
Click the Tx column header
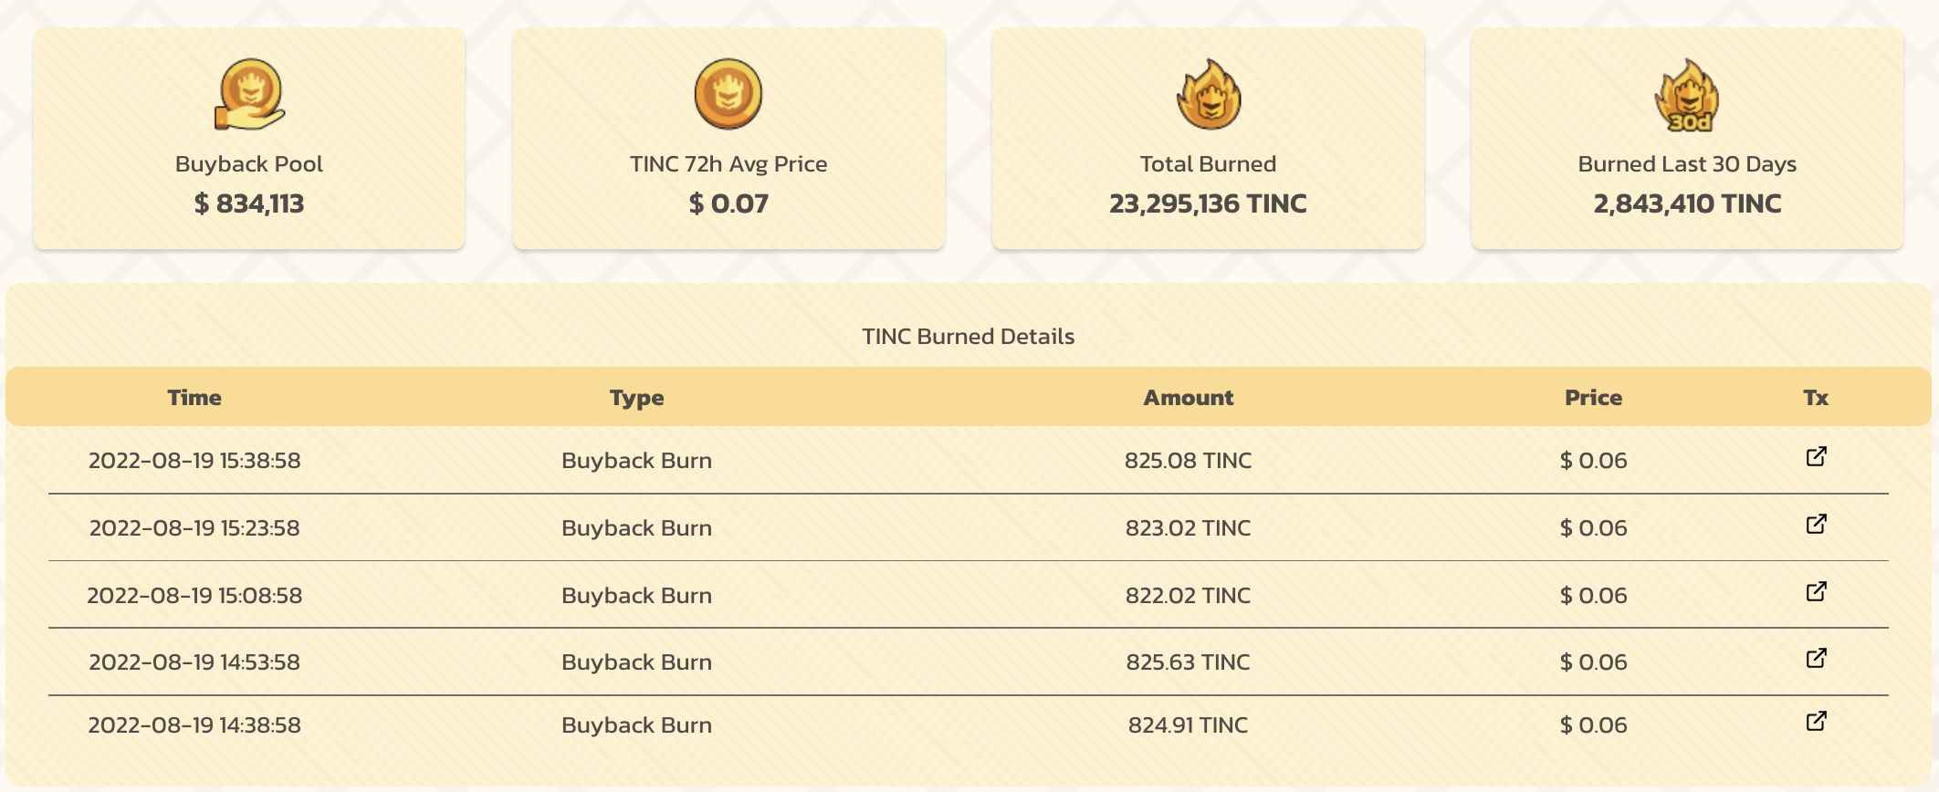click(x=1818, y=398)
